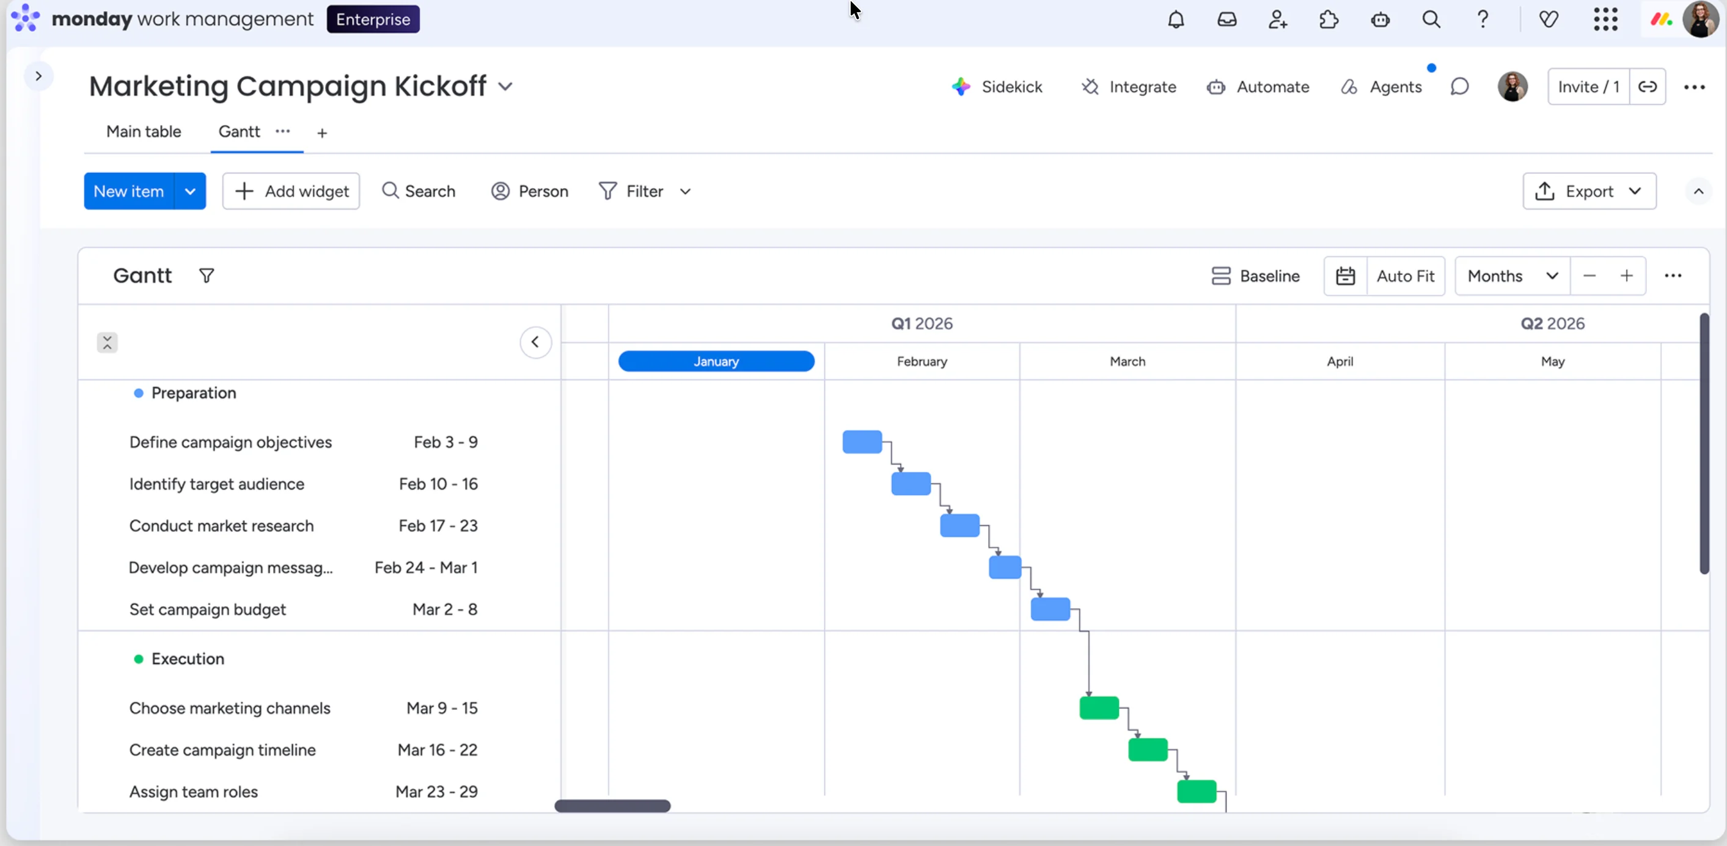
Task: Hide the Gantt item list panel
Action: 535,342
